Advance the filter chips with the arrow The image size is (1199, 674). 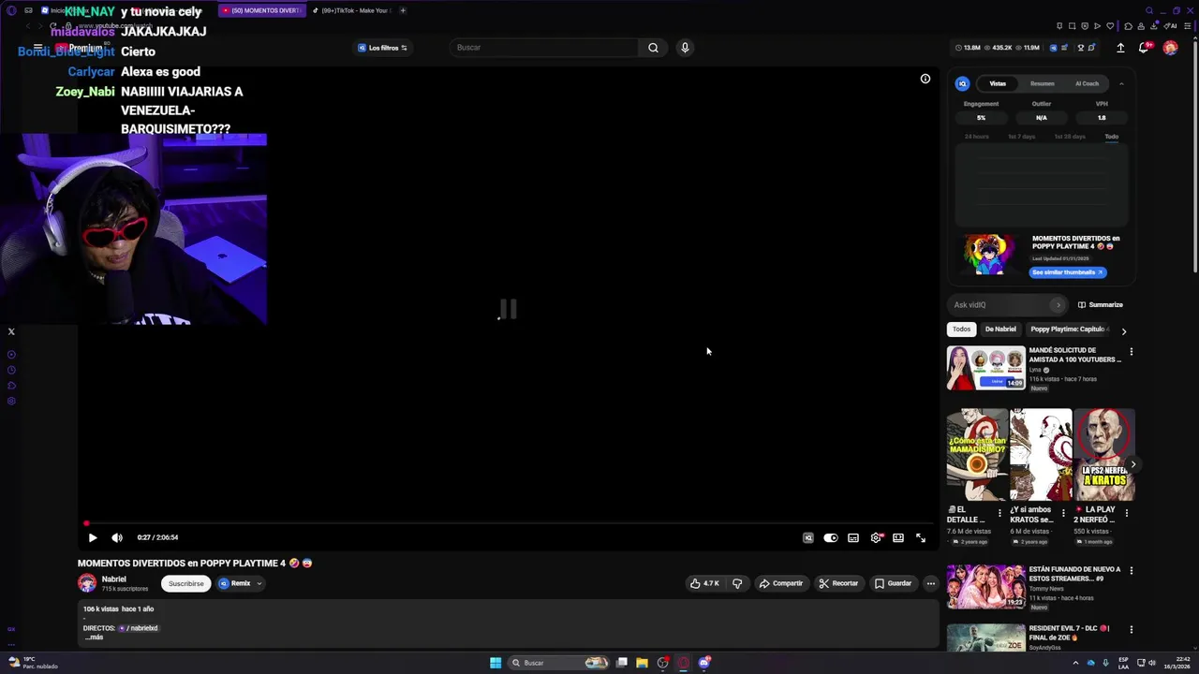tap(1124, 330)
